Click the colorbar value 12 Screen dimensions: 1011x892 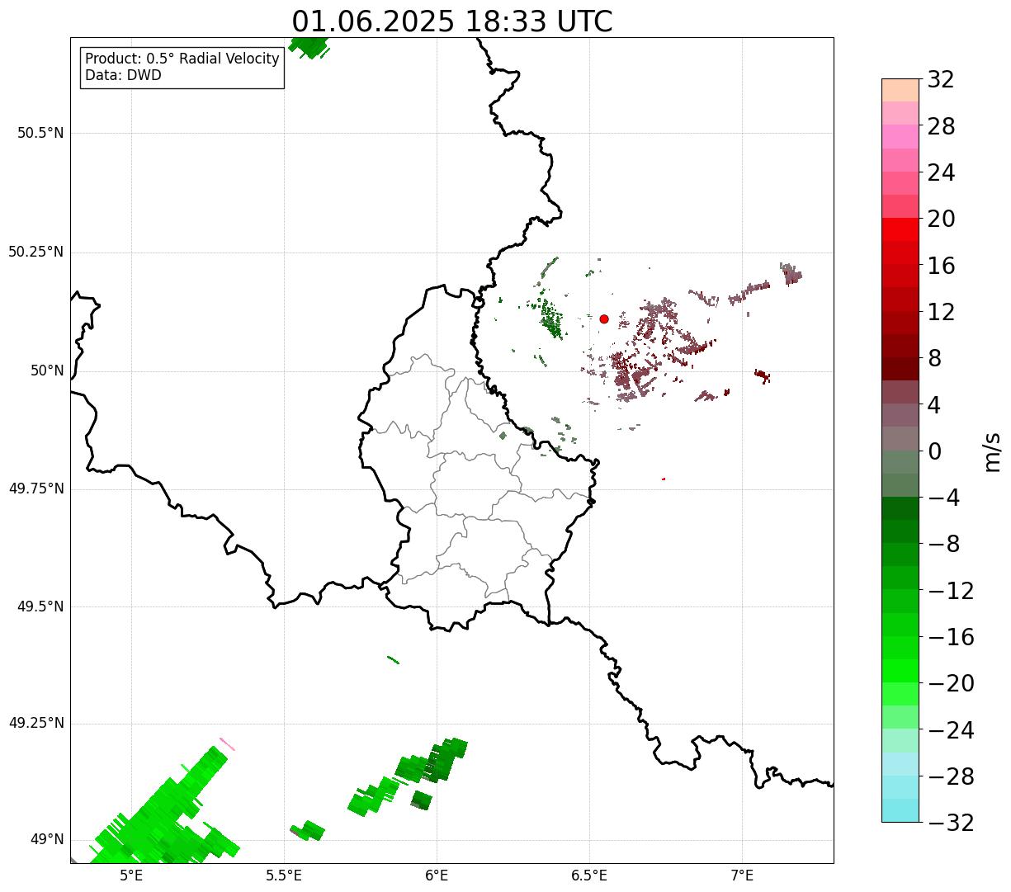(x=941, y=312)
